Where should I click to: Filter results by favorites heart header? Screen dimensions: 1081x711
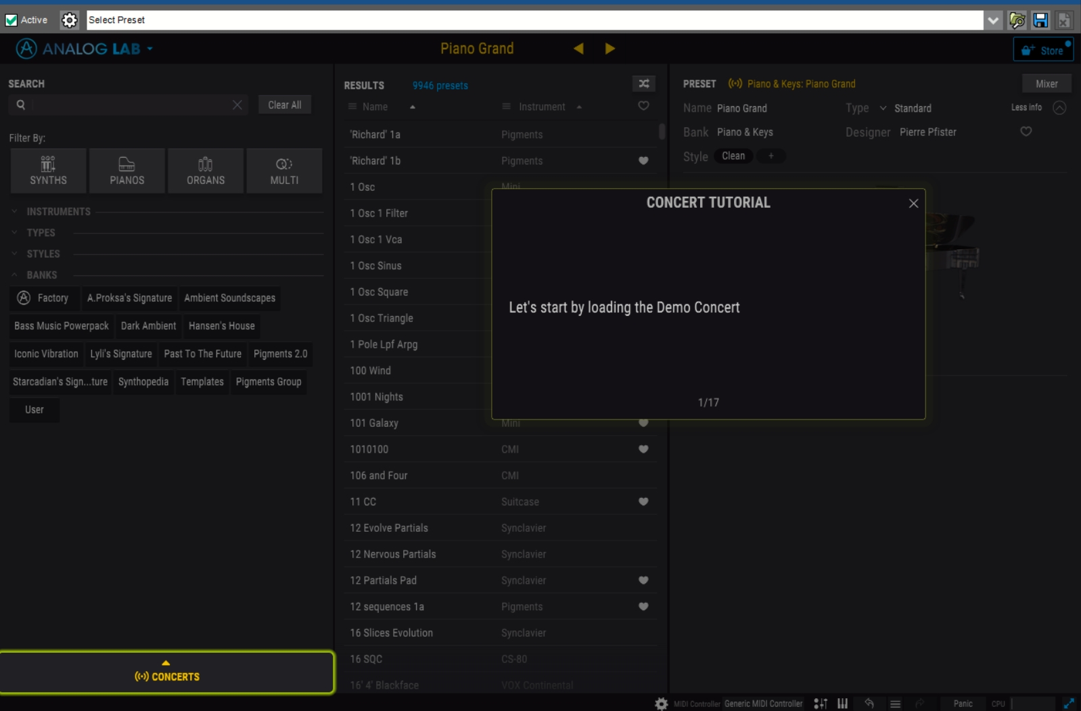click(643, 106)
